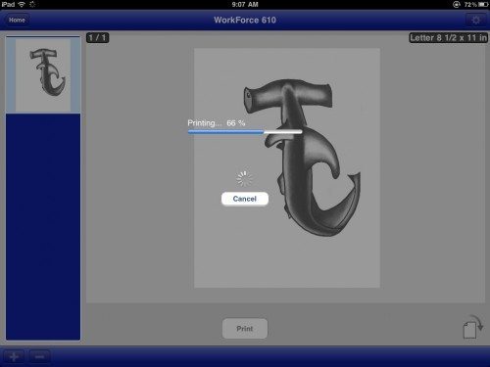The image size is (490, 367).
Task: Tap the 1 / 1 page counter
Action: pos(98,38)
